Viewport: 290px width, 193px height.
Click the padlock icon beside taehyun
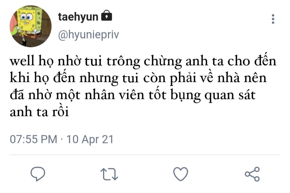point(106,15)
